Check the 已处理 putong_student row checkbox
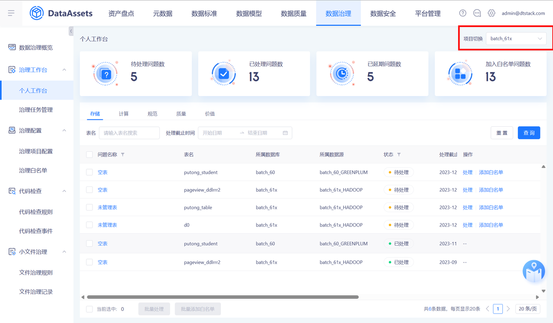This screenshot has height=323, width=553. point(89,243)
